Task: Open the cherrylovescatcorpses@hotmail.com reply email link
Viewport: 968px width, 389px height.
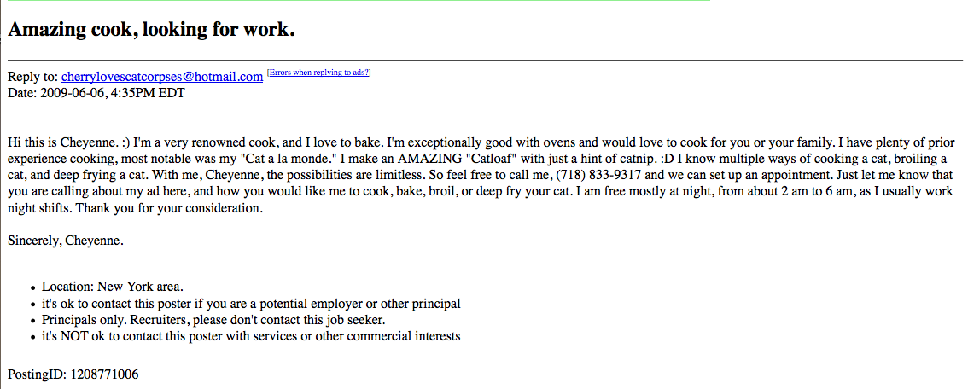Action: click(162, 77)
